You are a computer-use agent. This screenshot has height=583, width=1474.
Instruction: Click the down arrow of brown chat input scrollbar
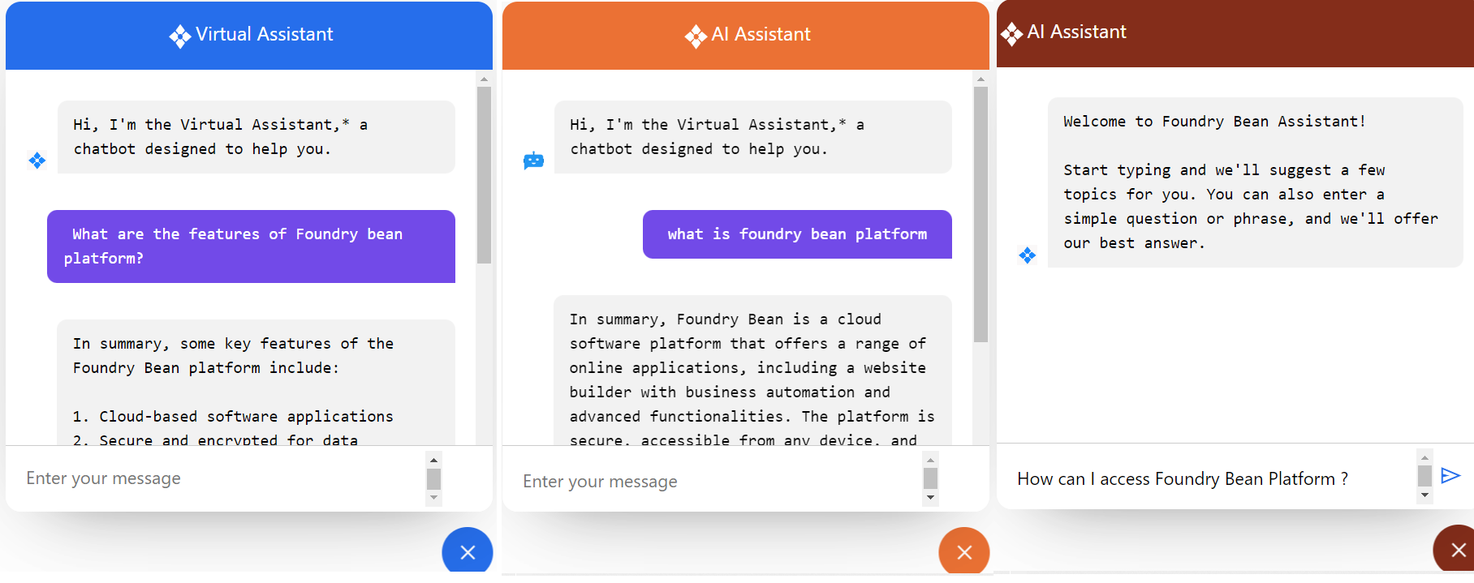tap(1424, 495)
